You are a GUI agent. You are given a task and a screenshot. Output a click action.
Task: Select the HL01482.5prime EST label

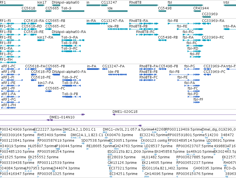156,157
